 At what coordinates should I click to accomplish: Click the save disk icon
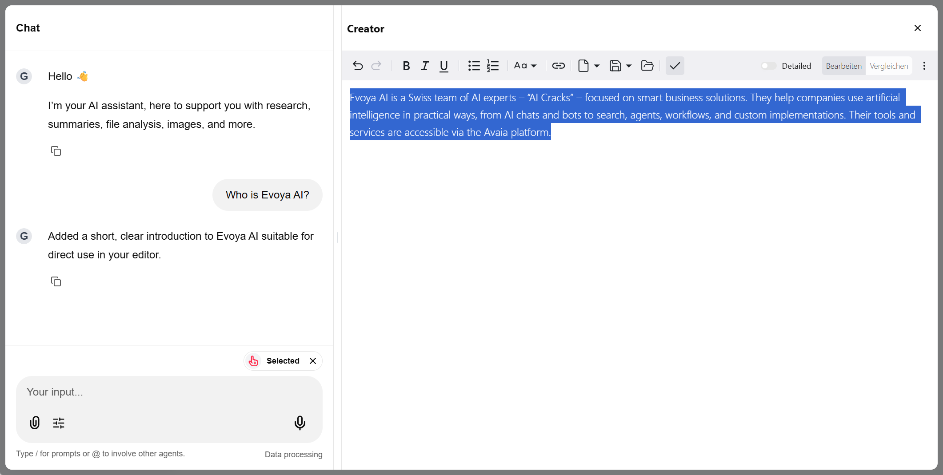tap(615, 66)
